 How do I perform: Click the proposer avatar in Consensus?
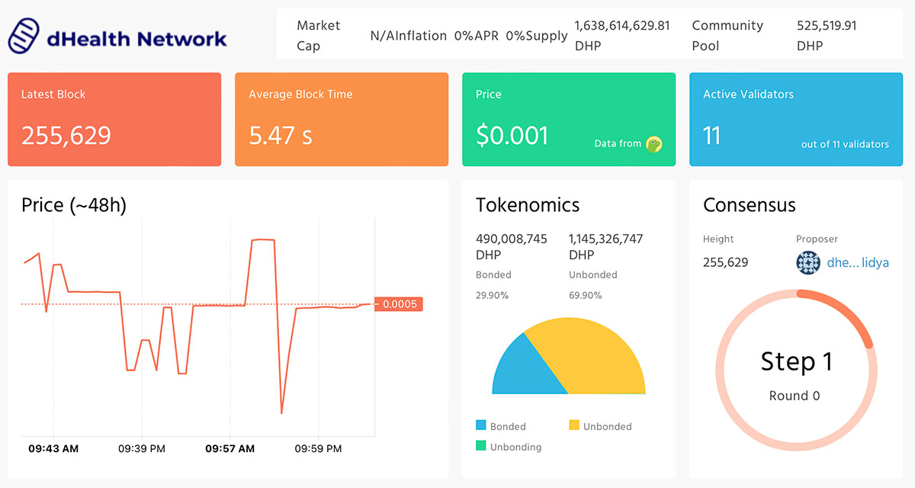[x=808, y=263]
